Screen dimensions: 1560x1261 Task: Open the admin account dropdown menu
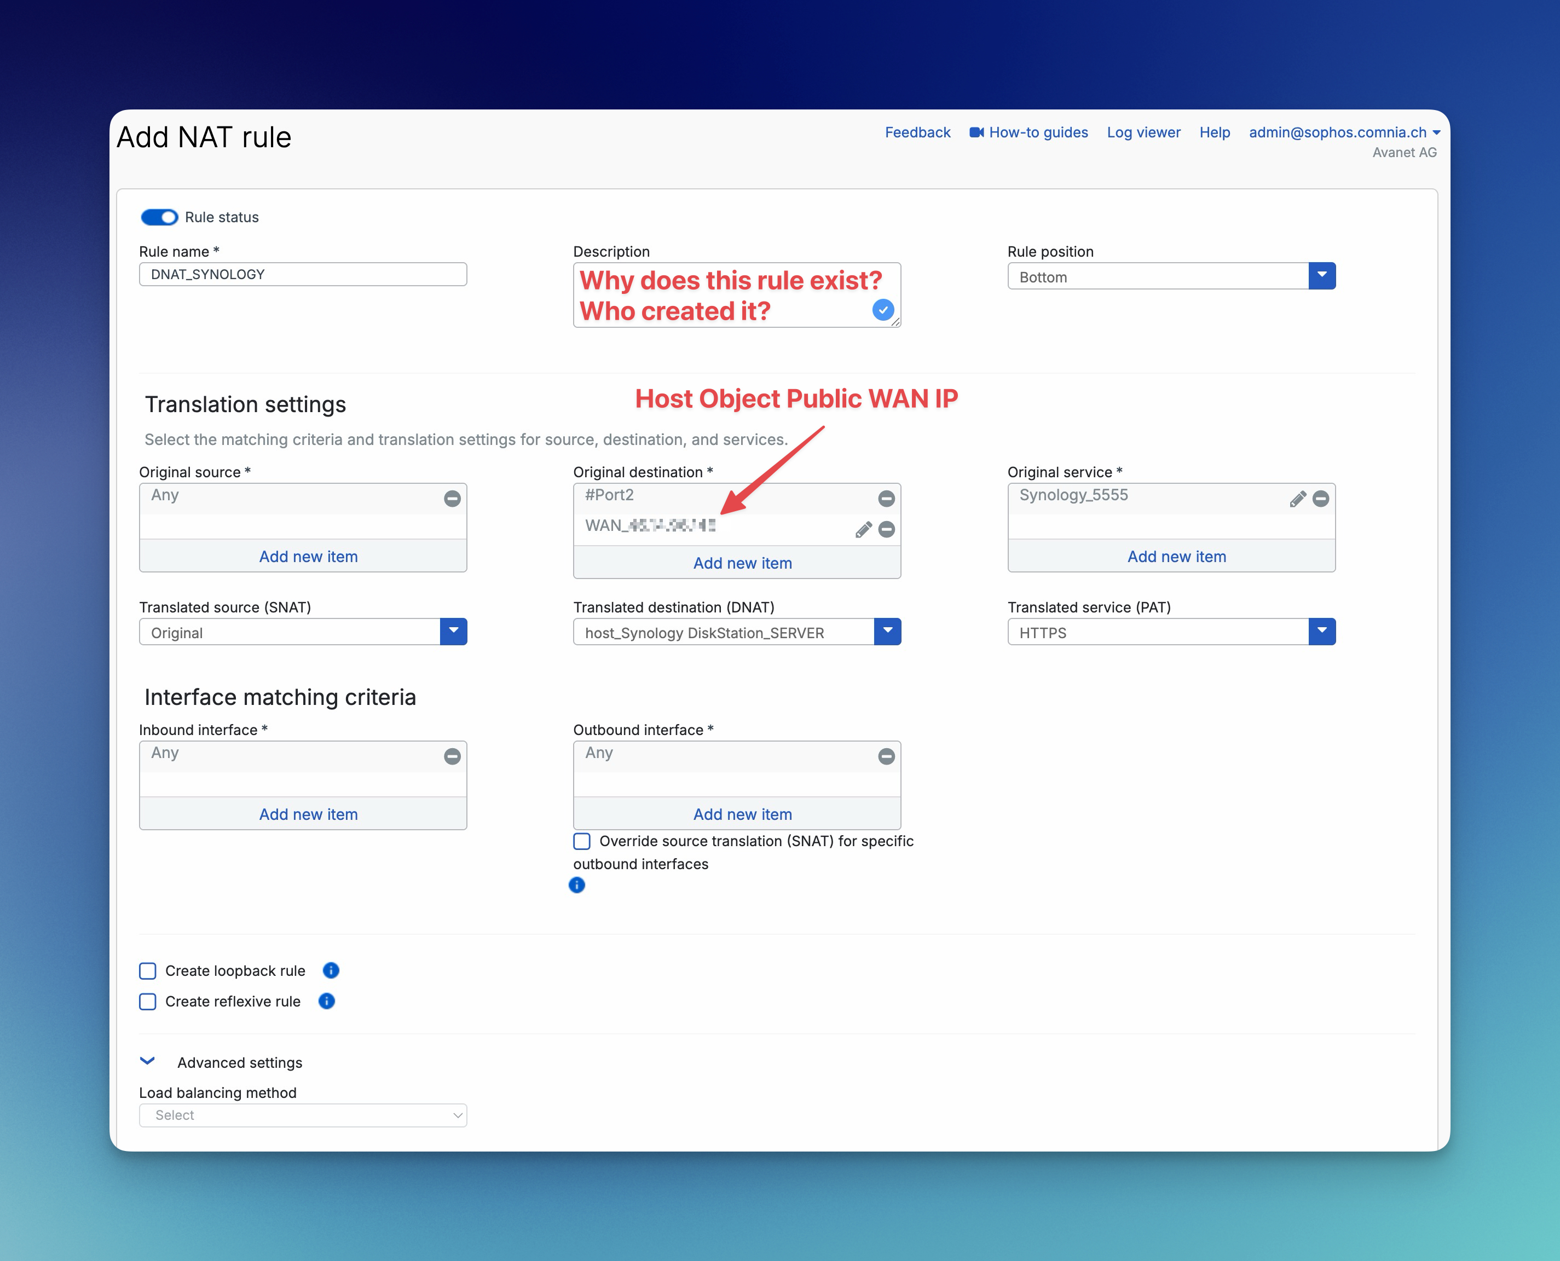1344,132
